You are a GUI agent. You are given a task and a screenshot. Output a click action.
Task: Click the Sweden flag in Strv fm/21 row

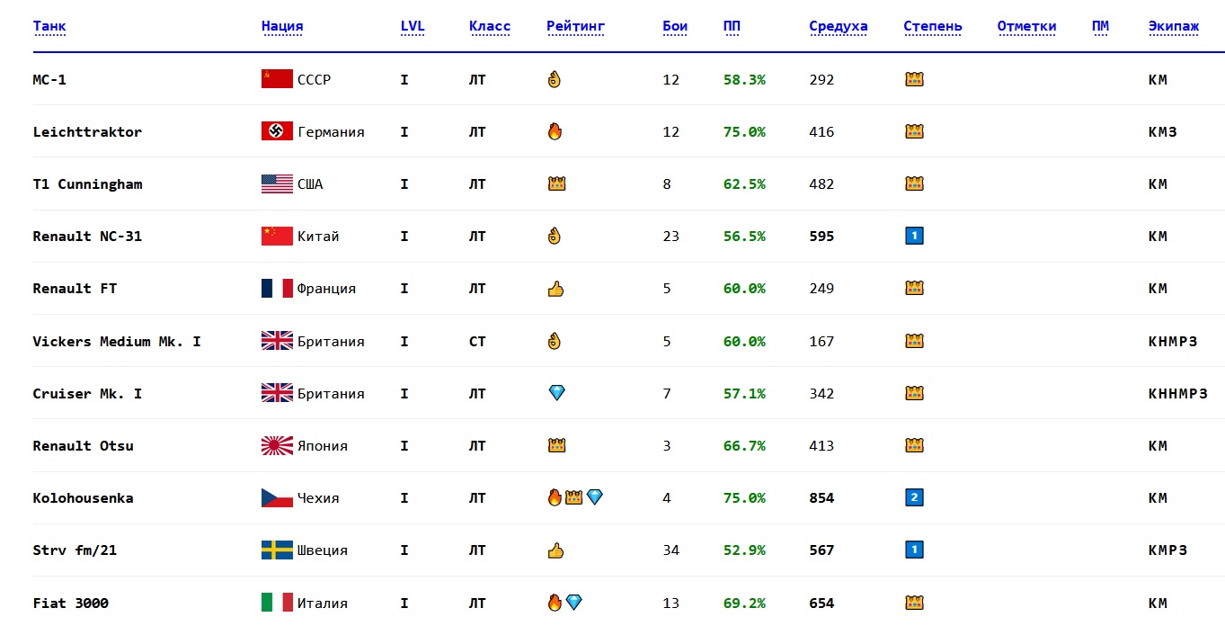tap(277, 550)
